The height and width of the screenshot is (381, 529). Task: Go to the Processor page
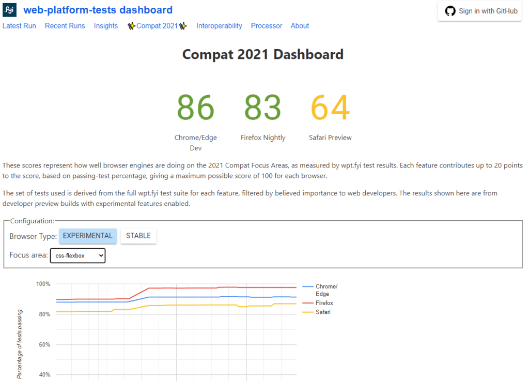267,26
